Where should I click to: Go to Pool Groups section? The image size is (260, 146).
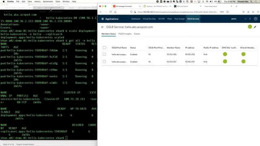[x=180, y=19]
